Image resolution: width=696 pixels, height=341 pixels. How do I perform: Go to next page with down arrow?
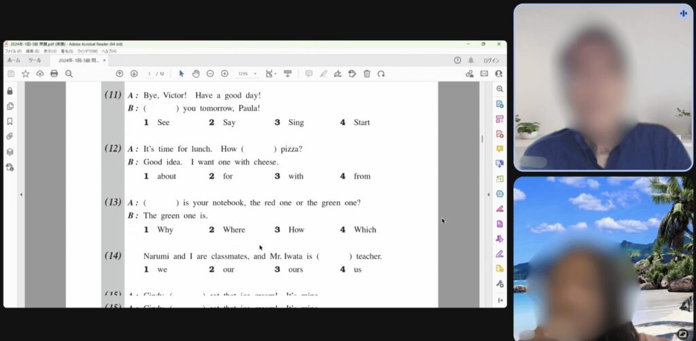134,73
